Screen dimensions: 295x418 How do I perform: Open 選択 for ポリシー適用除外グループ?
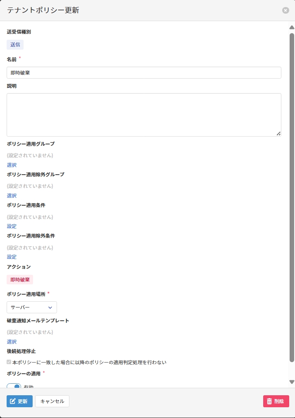coord(12,196)
